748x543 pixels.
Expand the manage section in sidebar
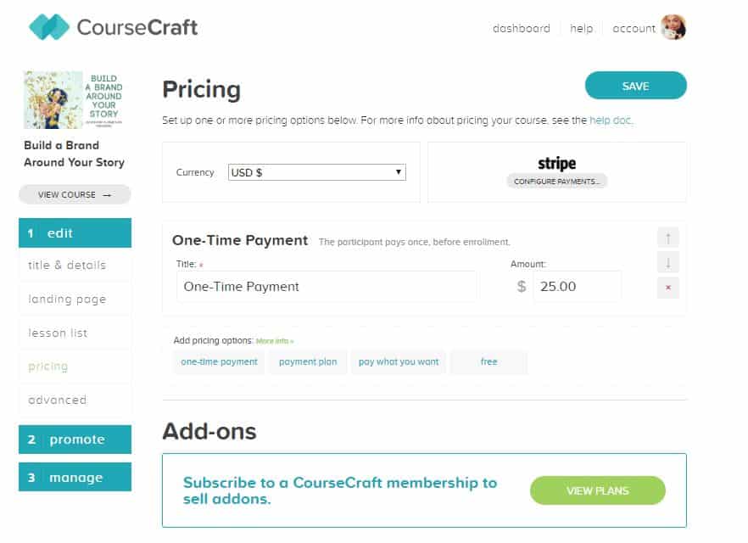tap(75, 477)
